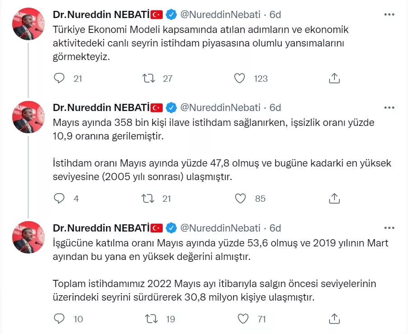Open more options menu on first tweet

tap(389, 14)
